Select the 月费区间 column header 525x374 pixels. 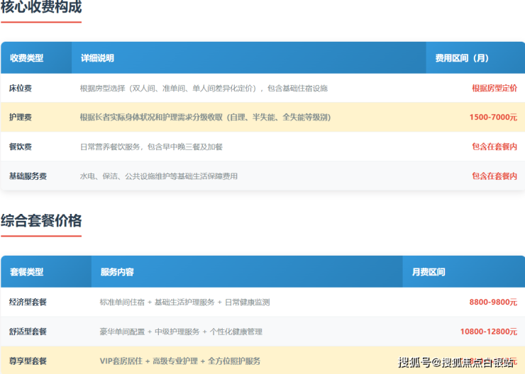pyautogui.click(x=429, y=272)
